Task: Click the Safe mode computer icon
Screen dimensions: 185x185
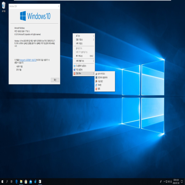Action: click(x=96, y=77)
